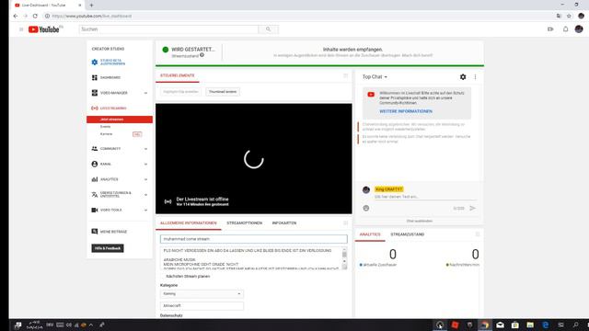Click the chat message input
The height and width of the screenshot is (331, 589).
424,197
